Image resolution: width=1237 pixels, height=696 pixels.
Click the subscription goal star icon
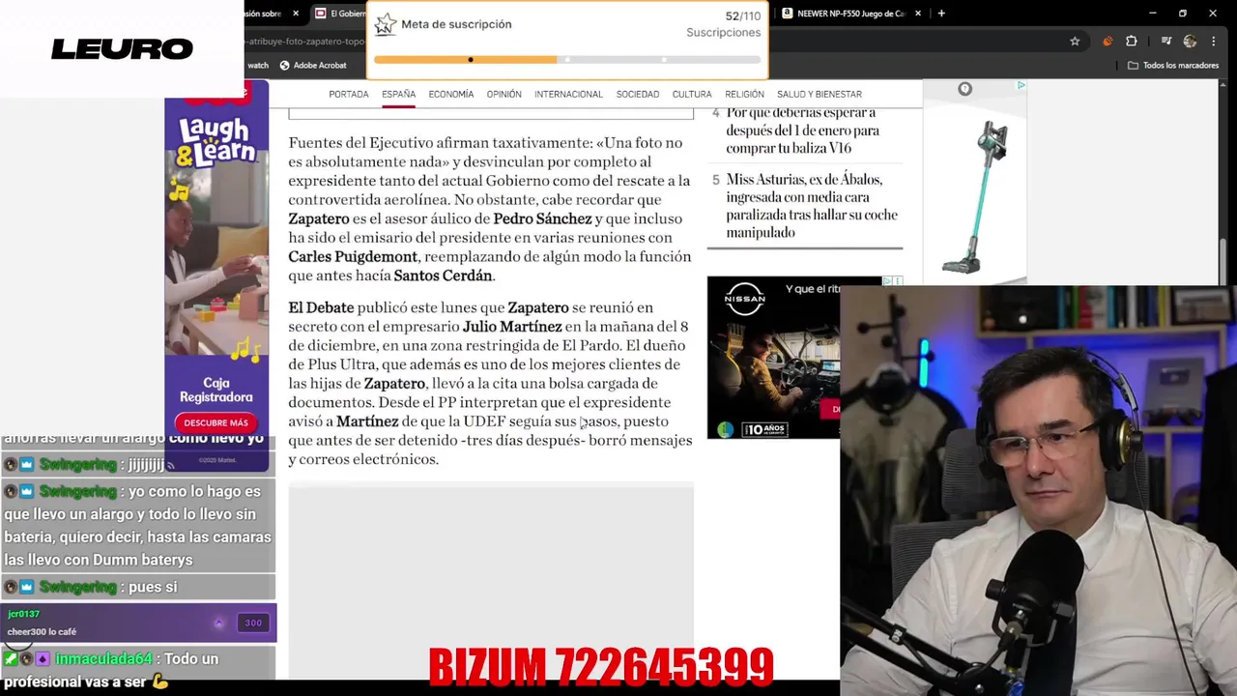click(x=385, y=24)
